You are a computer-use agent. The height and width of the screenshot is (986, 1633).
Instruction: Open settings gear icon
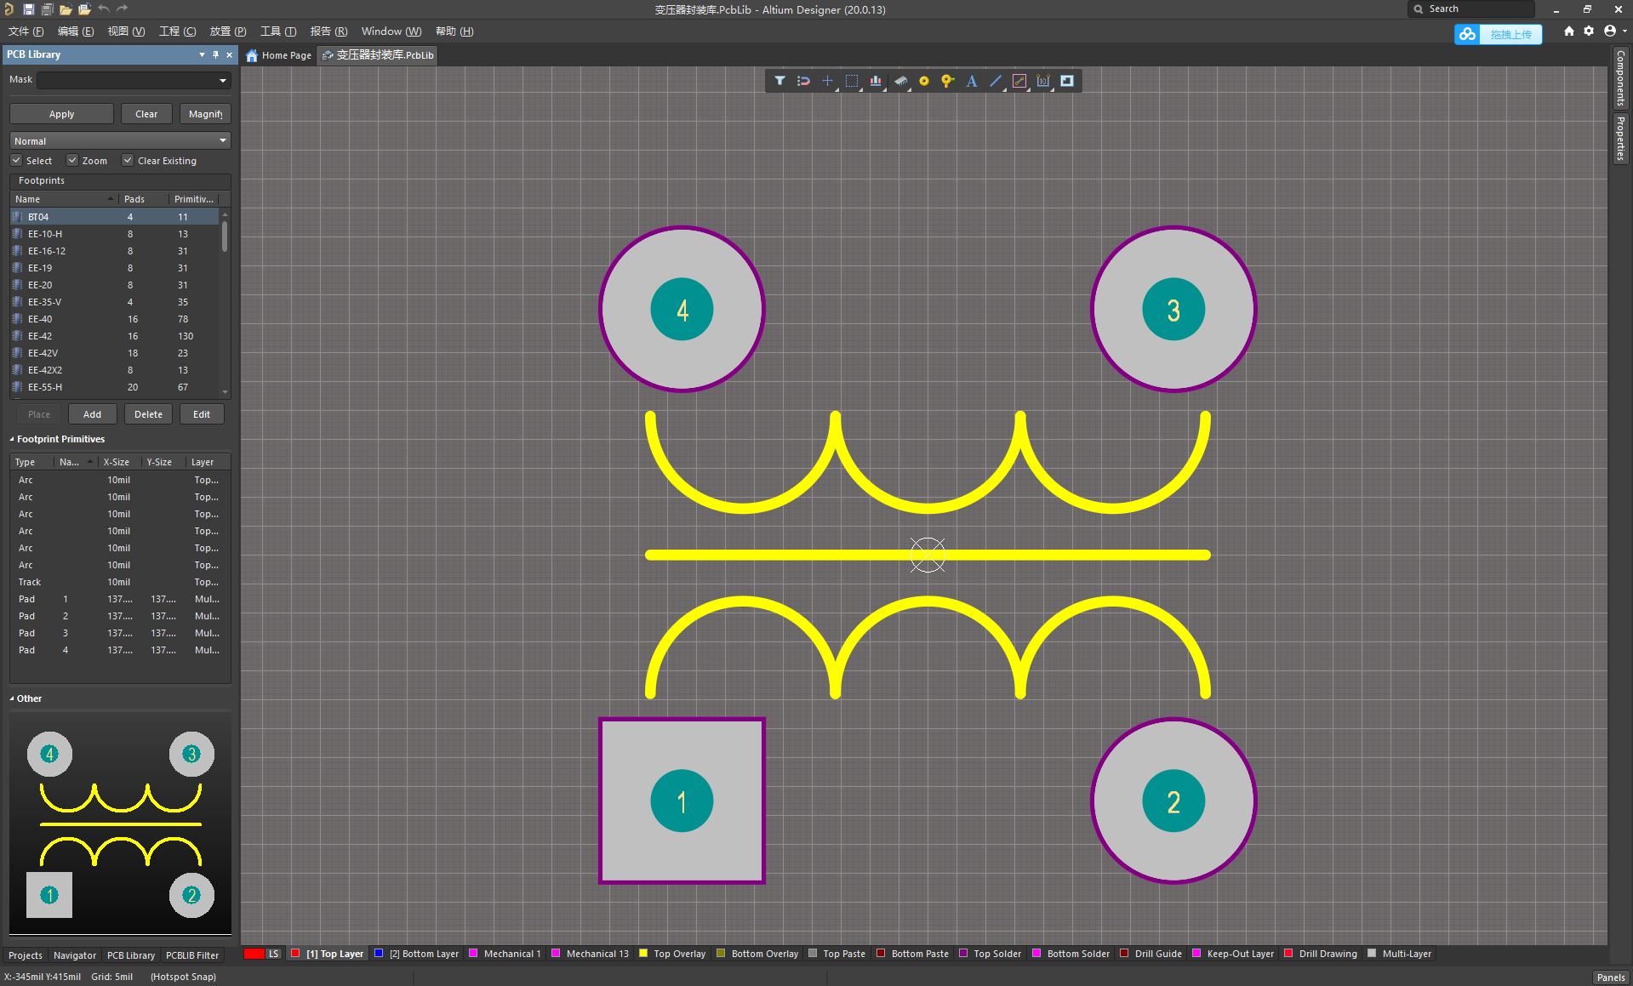tap(1589, 31)
